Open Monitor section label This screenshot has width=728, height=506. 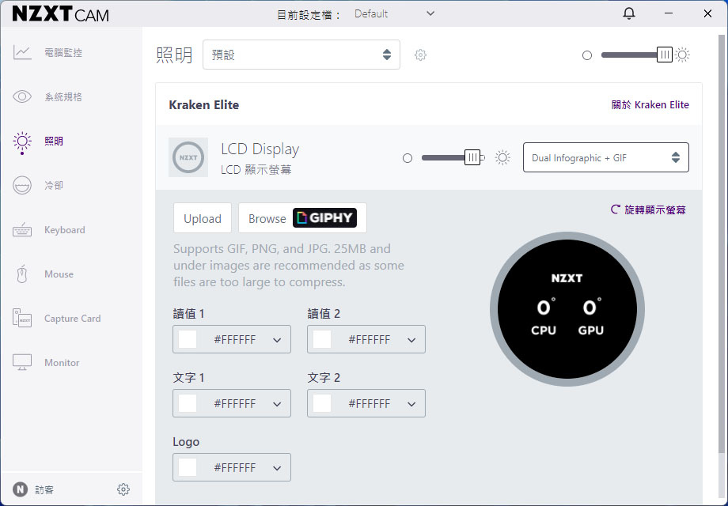tap(62, 362)
